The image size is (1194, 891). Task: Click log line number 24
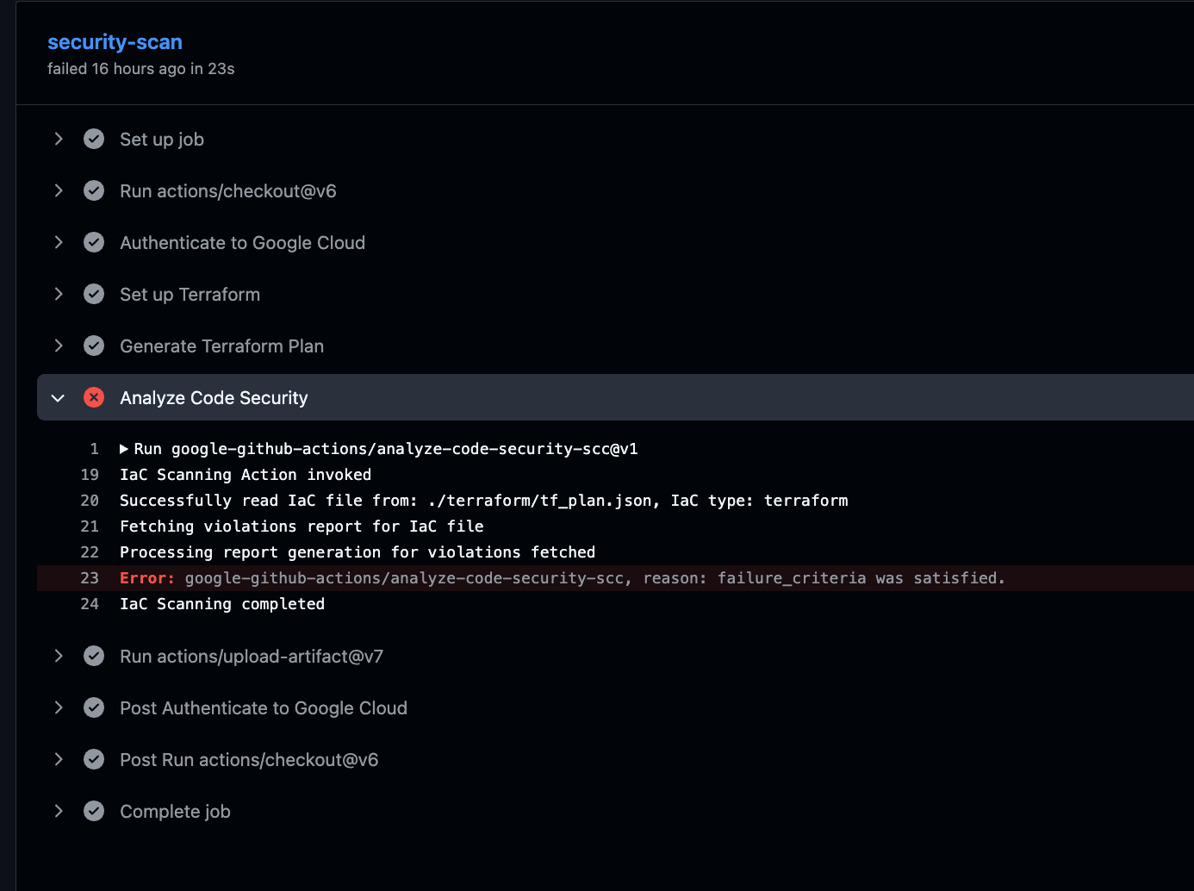tap(90, 604)
